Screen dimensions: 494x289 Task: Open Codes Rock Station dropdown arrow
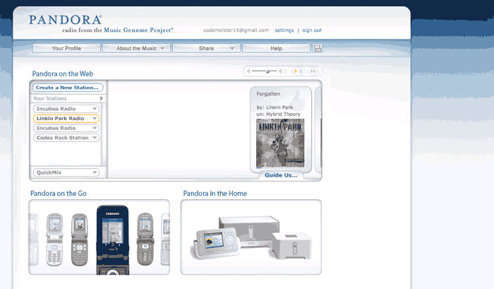(x=95, y=138)
